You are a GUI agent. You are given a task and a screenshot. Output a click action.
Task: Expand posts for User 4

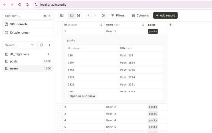point(153,120)
